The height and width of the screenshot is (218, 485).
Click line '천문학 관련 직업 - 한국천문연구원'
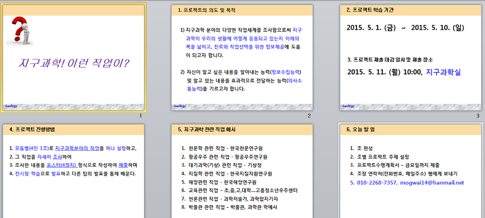coord(226,148)
